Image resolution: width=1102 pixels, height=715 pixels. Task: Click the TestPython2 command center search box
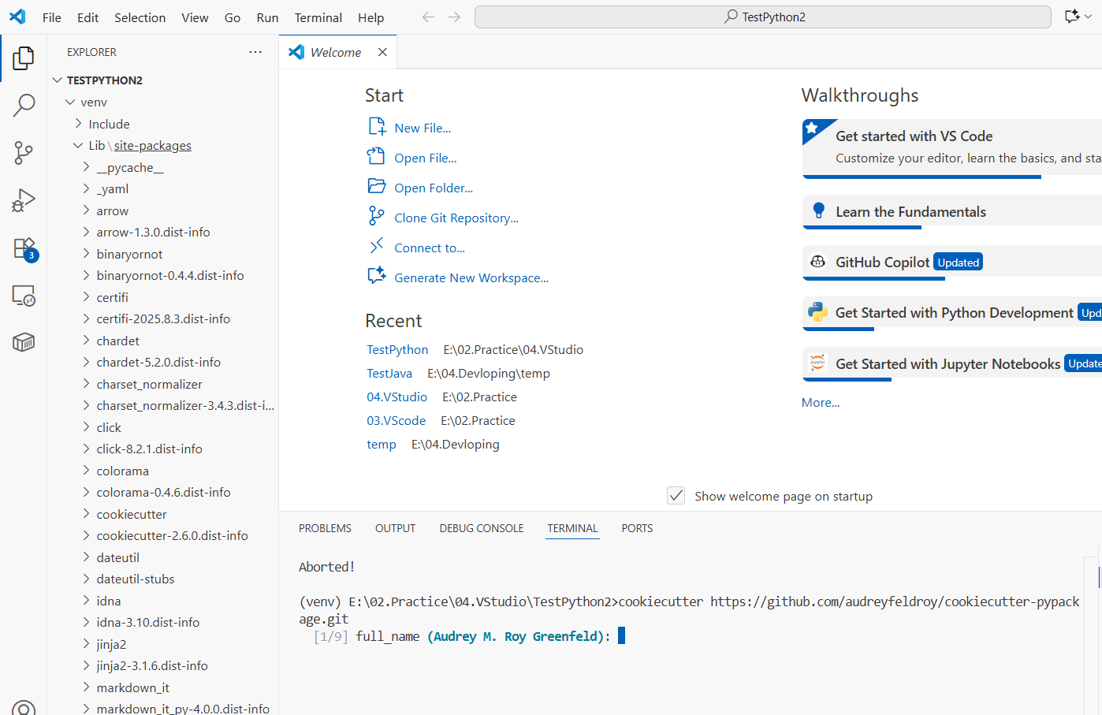click(763, 17)
